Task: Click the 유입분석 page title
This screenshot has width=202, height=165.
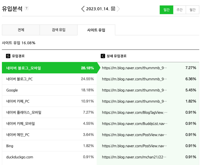Action: coord(12,9)
